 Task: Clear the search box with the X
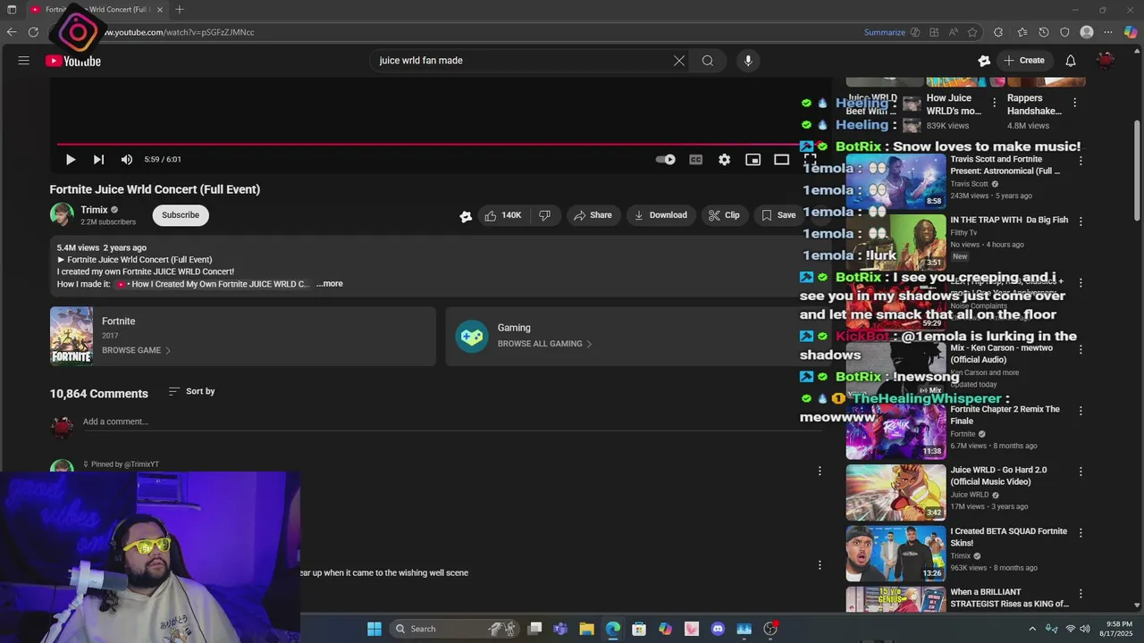click(x=679, y=61)
